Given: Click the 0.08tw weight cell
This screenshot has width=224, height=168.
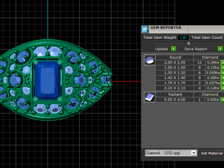Looking at the screenshot, I should pos(213,78).
